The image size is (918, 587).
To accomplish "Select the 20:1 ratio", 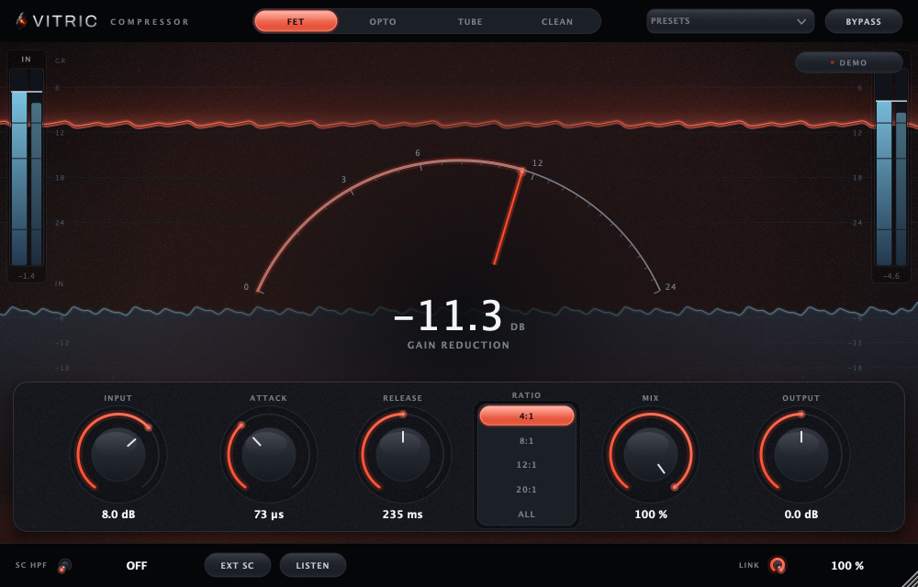I will tap(526, 490).
